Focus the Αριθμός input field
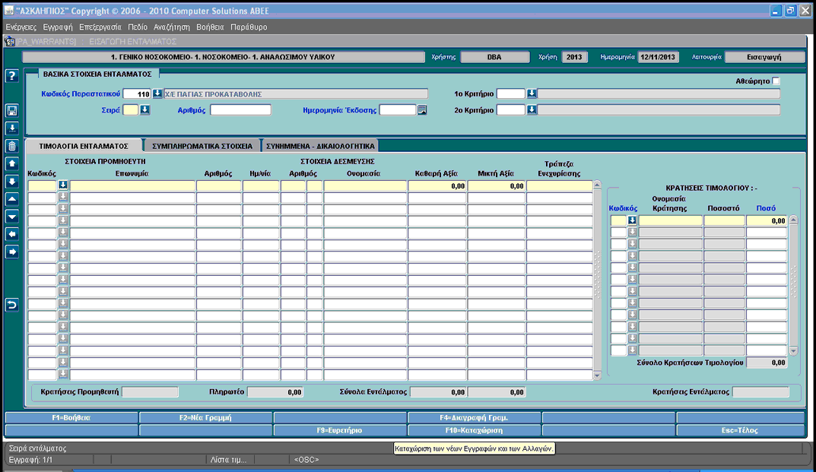Viewport: 816px width, 472px height. pyautogui.click(x=240, y=109)
